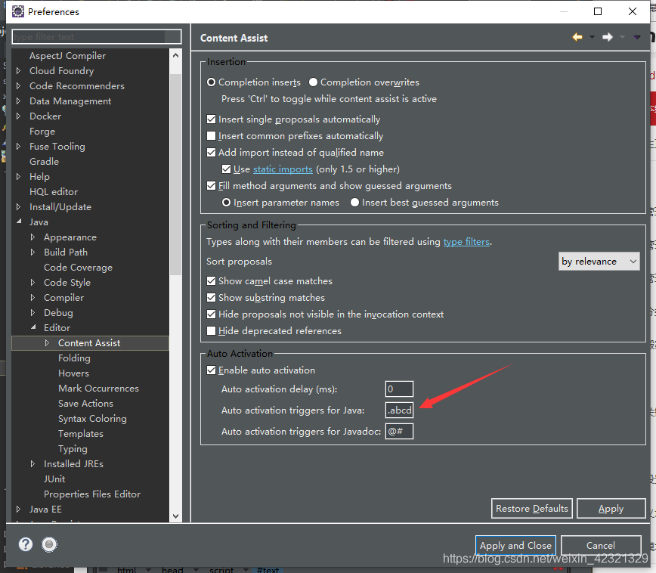
Task: Open the back history dropdown arrow
Action: click(592, 37)
